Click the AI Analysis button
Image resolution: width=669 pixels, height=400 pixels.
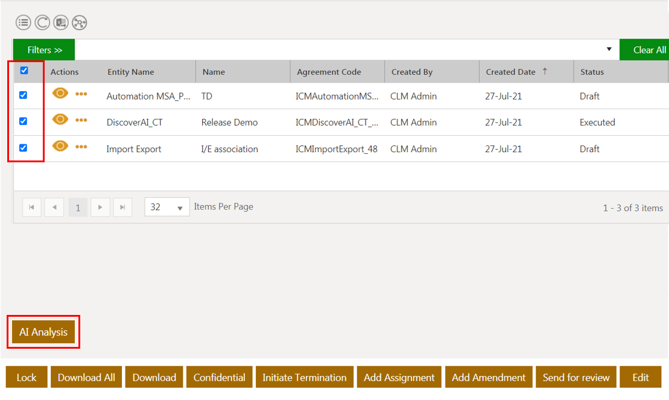click(x=43, y=332)
